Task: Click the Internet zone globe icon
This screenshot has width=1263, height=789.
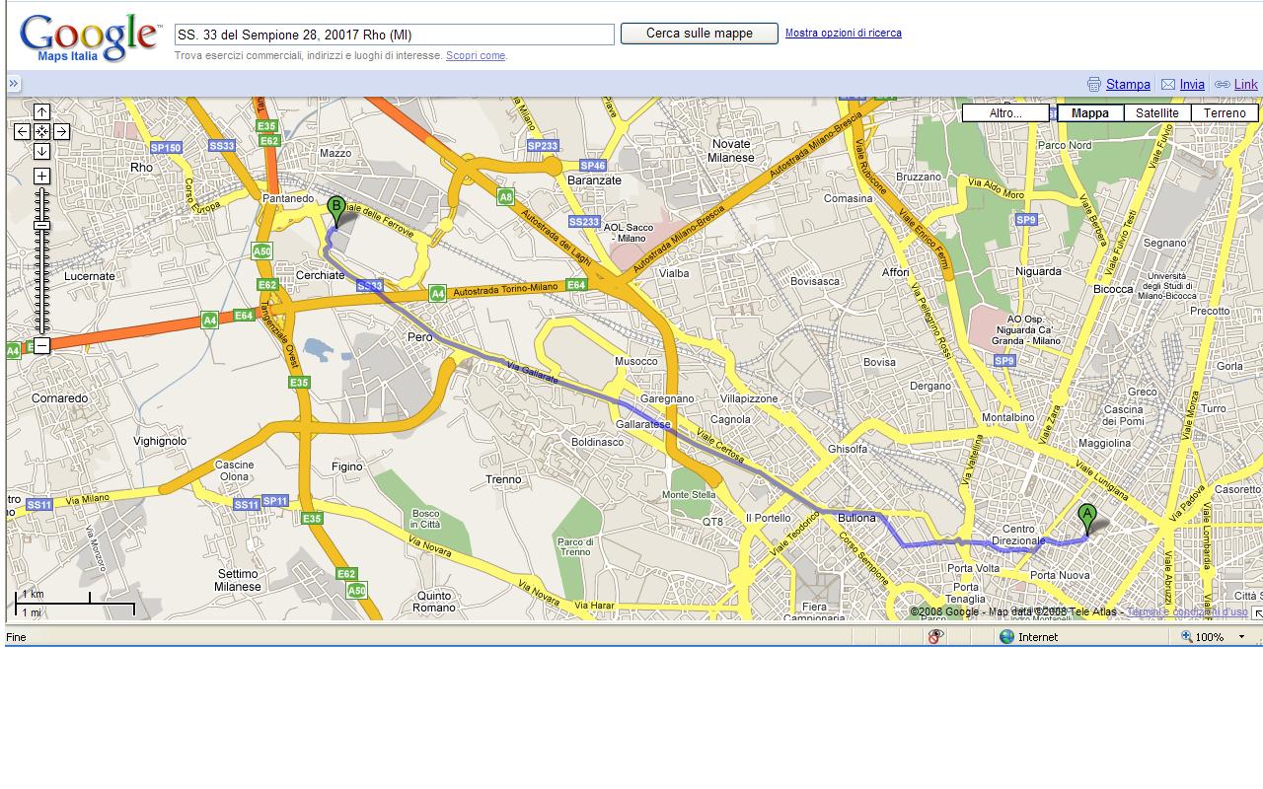Action: coord(1006,637)
